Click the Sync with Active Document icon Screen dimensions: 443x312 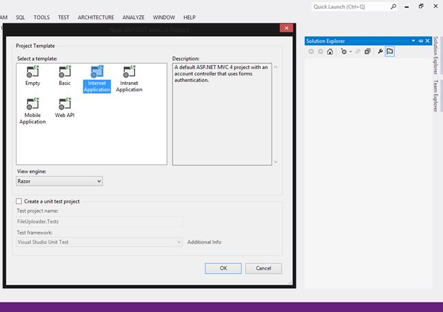click(x=357, y=51)
